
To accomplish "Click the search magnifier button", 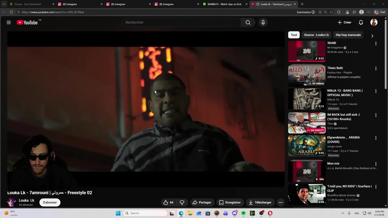I will [248, 22].
